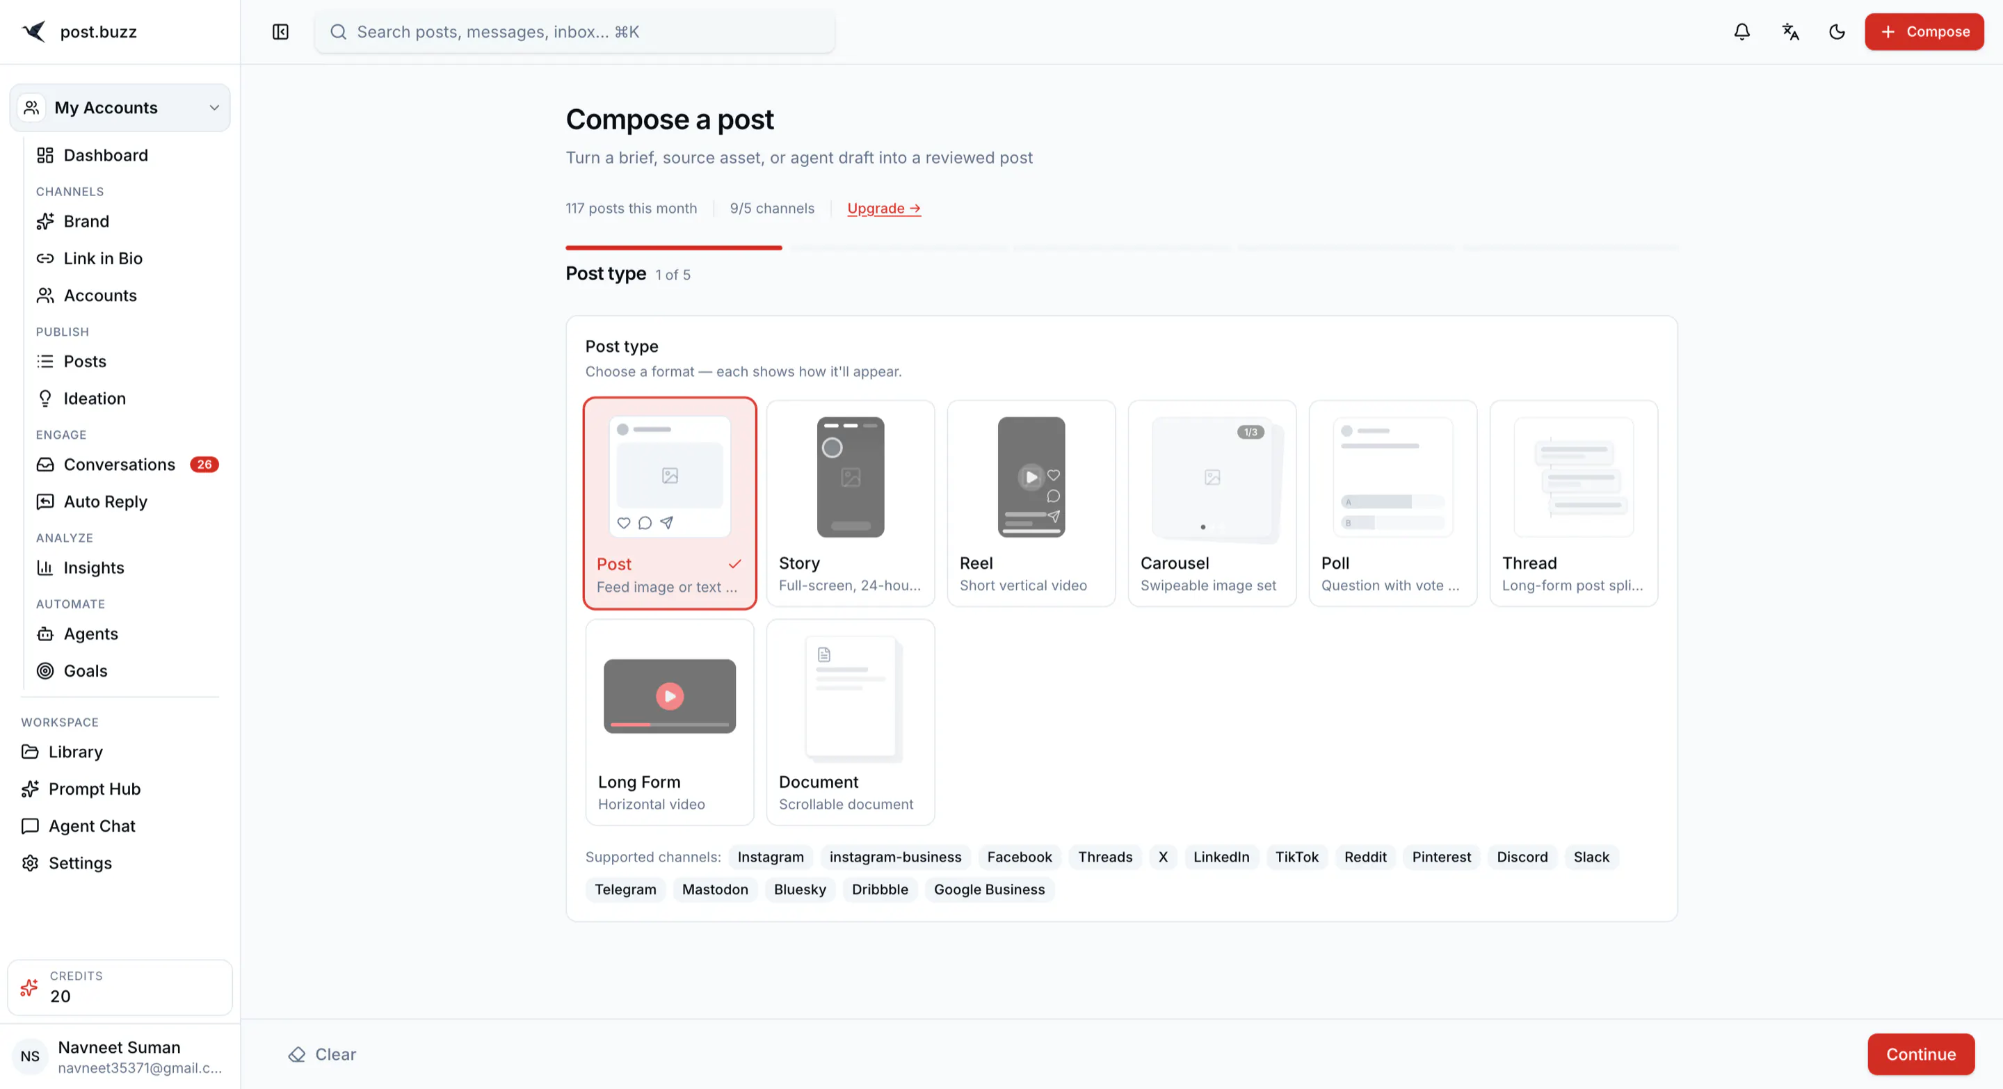Screen dimensions: 2003x1089
Task: Focus the search posts input field
Action: pos(574,32)
